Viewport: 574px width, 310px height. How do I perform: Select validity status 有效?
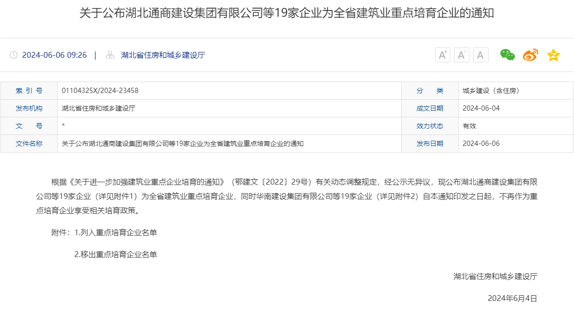click(x=469, y=126)
